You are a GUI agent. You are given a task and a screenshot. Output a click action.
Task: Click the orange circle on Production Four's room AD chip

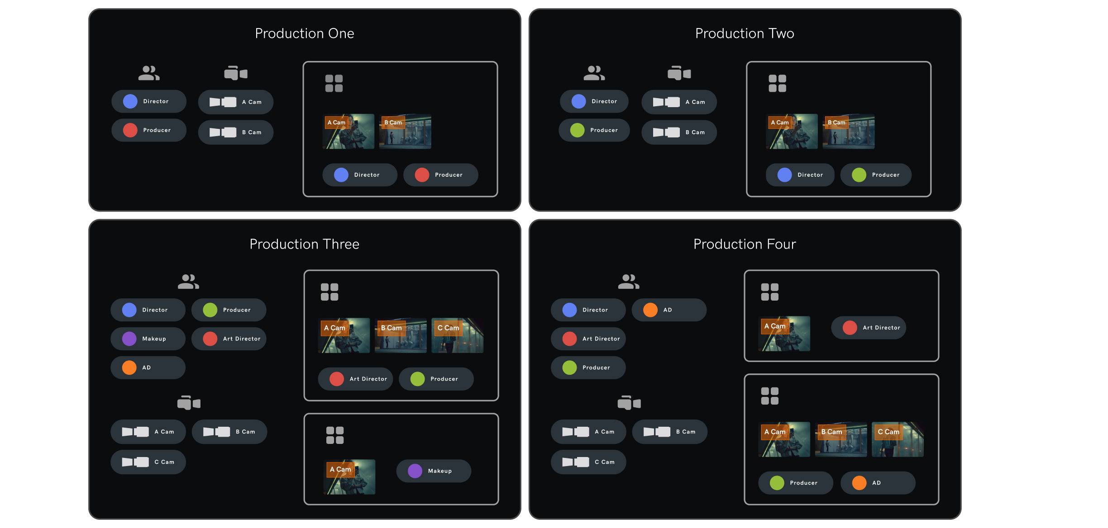point(859,483)
